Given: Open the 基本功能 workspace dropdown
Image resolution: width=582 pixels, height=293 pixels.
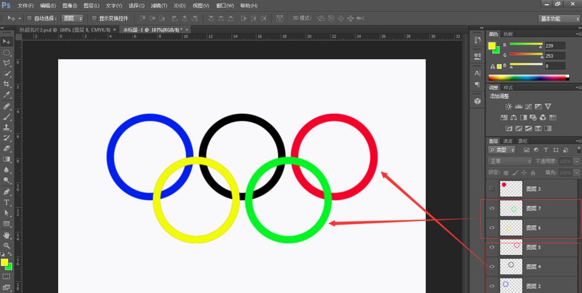Looking at the screenshot, I should point(558,19).
